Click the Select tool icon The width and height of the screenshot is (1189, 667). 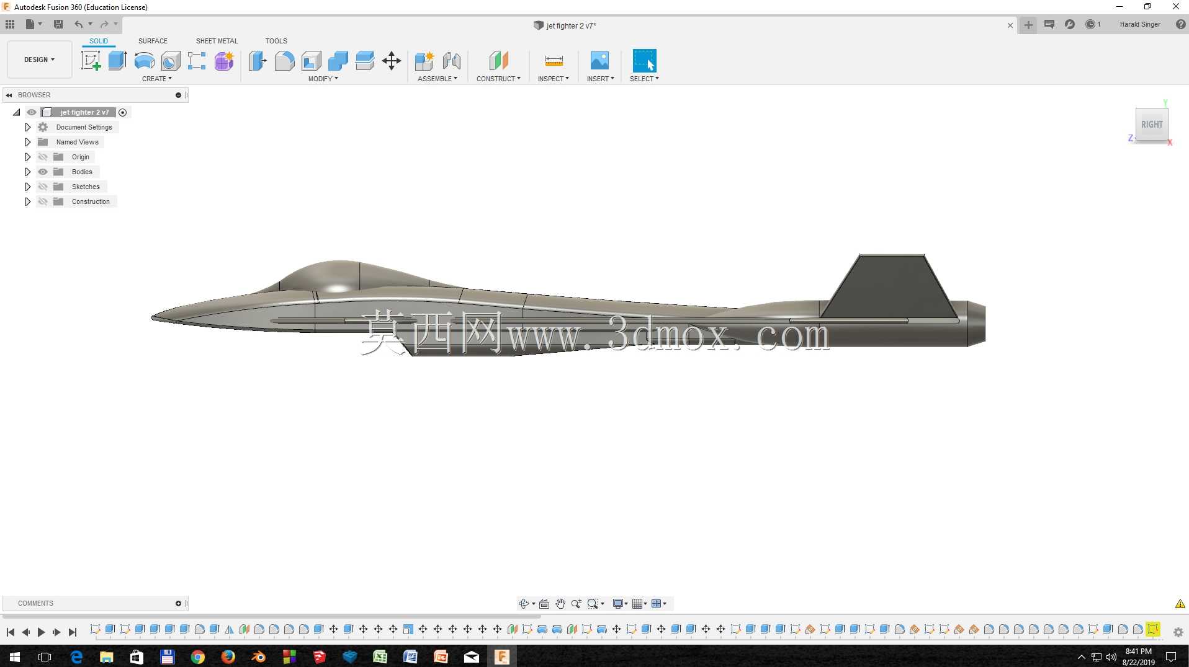pyautogui.click(x=644, y=61)
